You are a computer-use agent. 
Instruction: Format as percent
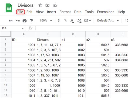66,20
